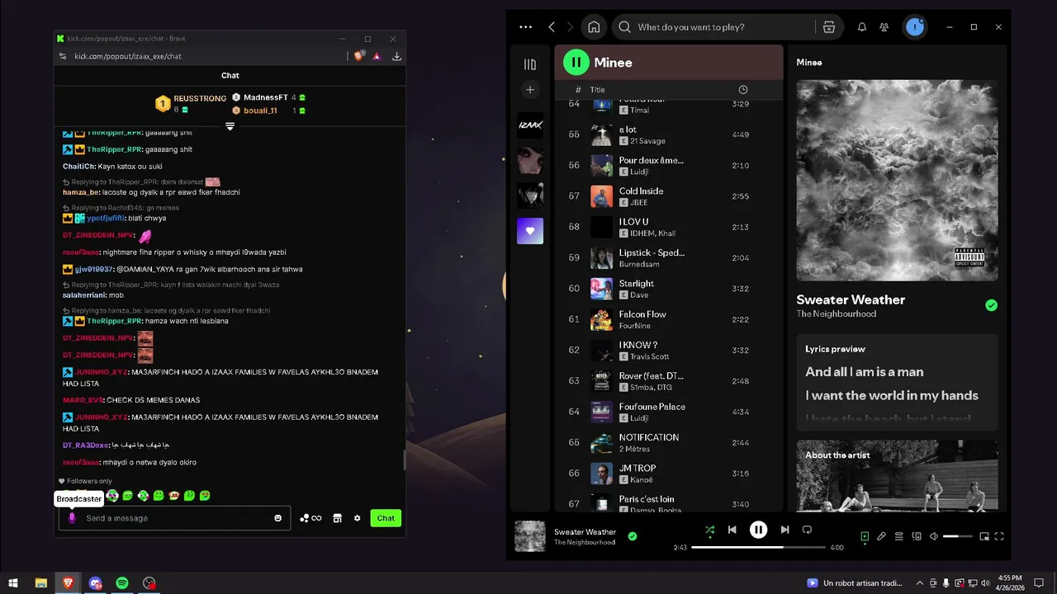Click the duration clock column header
Screen dimensions: 1057x594
tap(742, 89)
